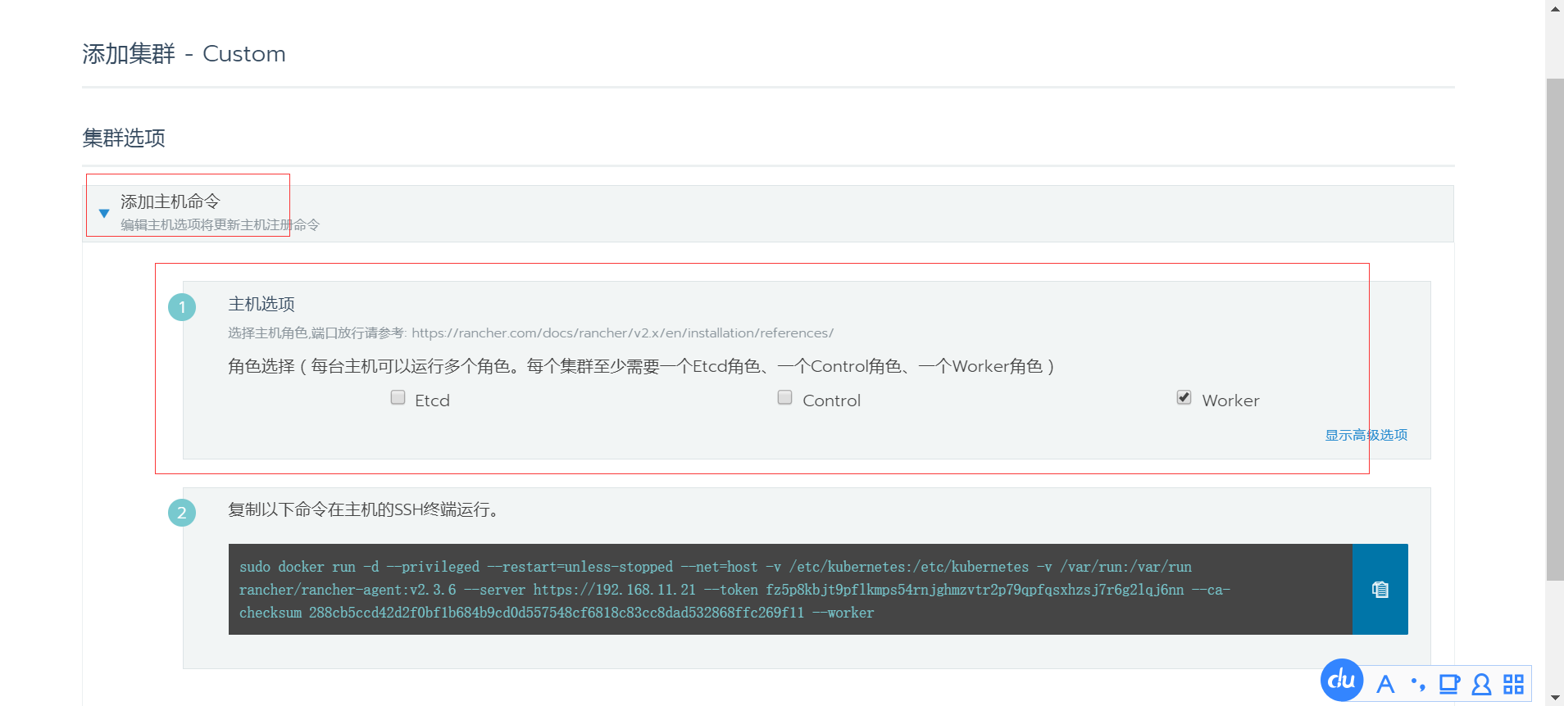Copy the docker command to clipboard

point(1380,589)
